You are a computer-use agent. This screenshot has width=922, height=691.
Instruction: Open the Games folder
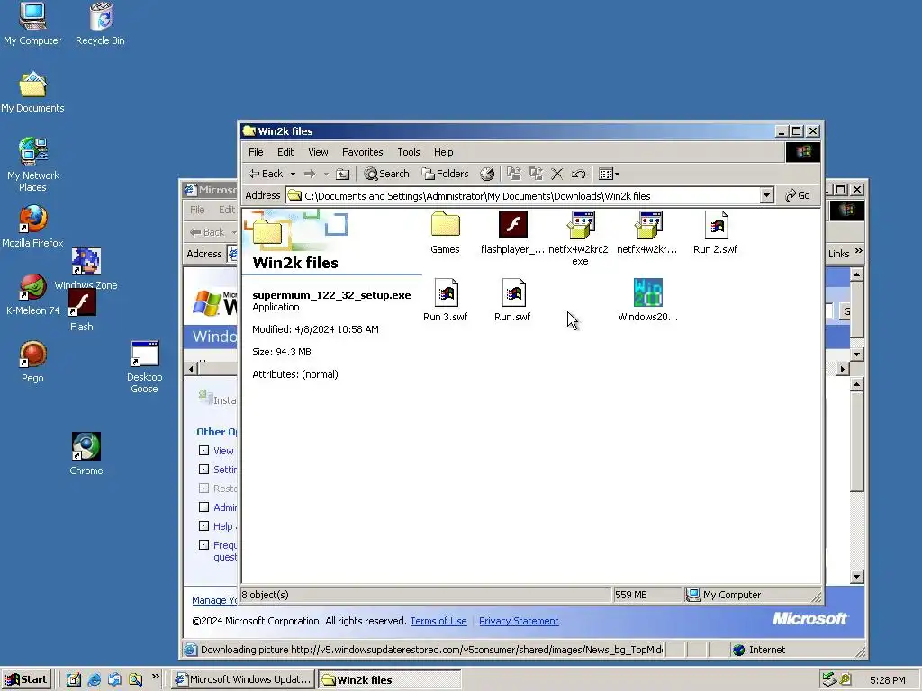(x=445, y=233)
